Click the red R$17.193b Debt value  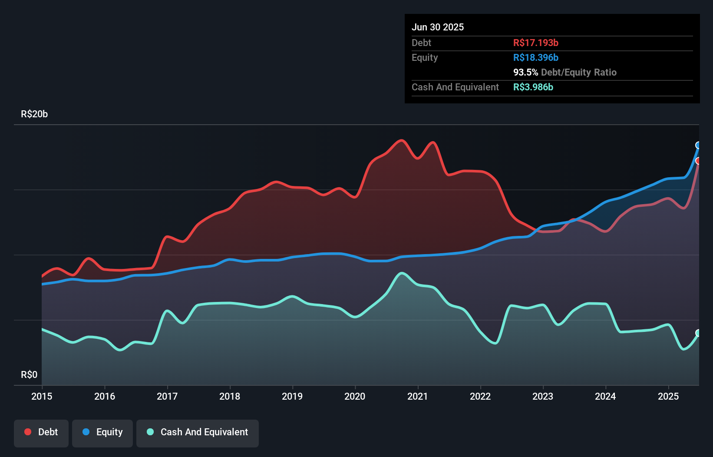(536, 43)
